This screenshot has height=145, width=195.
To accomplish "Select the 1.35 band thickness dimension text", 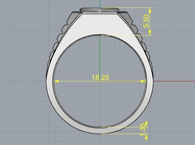I will [x=142, y=130].
